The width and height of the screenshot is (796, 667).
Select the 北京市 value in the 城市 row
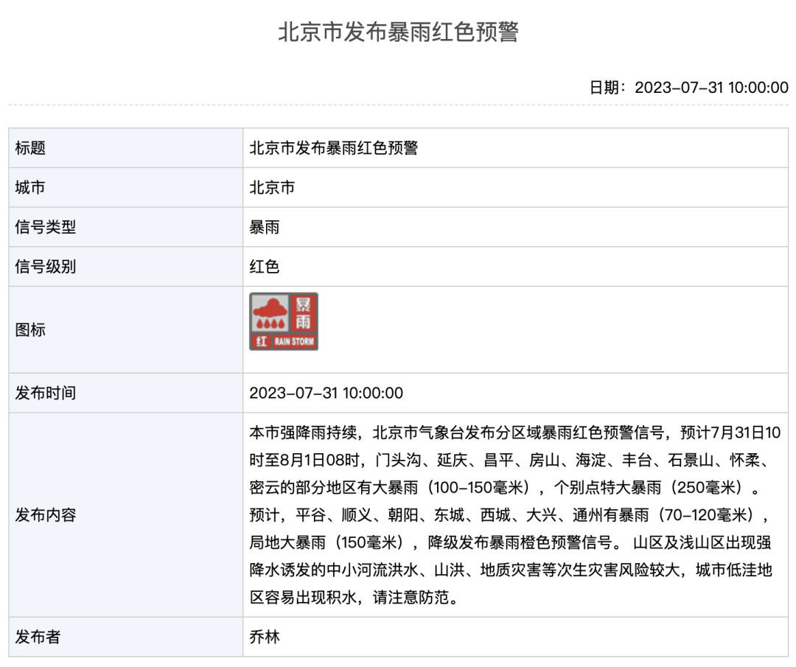point(272,188)
